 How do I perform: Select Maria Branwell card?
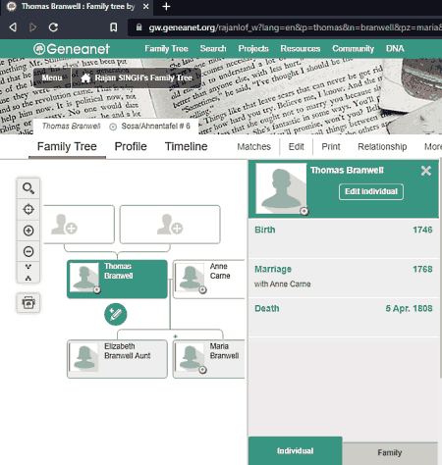tap(208, 359)
